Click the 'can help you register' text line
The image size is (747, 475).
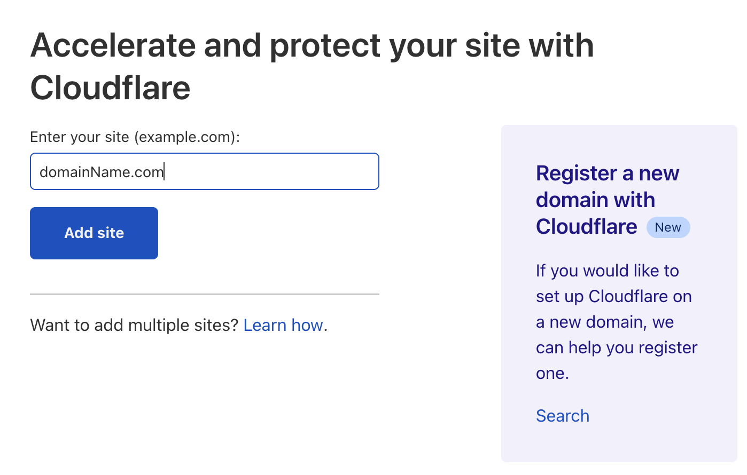click(x=617, y=347)
